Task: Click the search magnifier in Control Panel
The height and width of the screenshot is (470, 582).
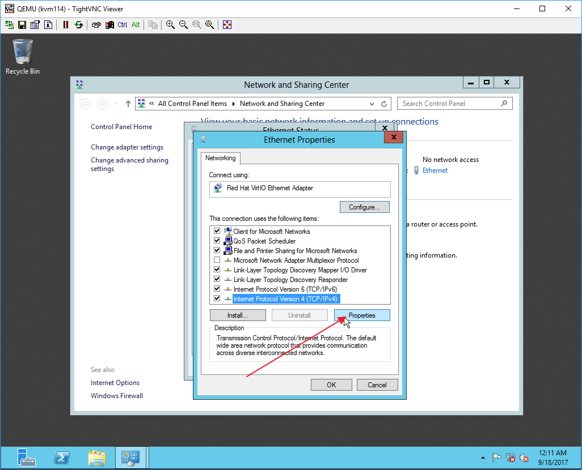Action: [504, 104]
